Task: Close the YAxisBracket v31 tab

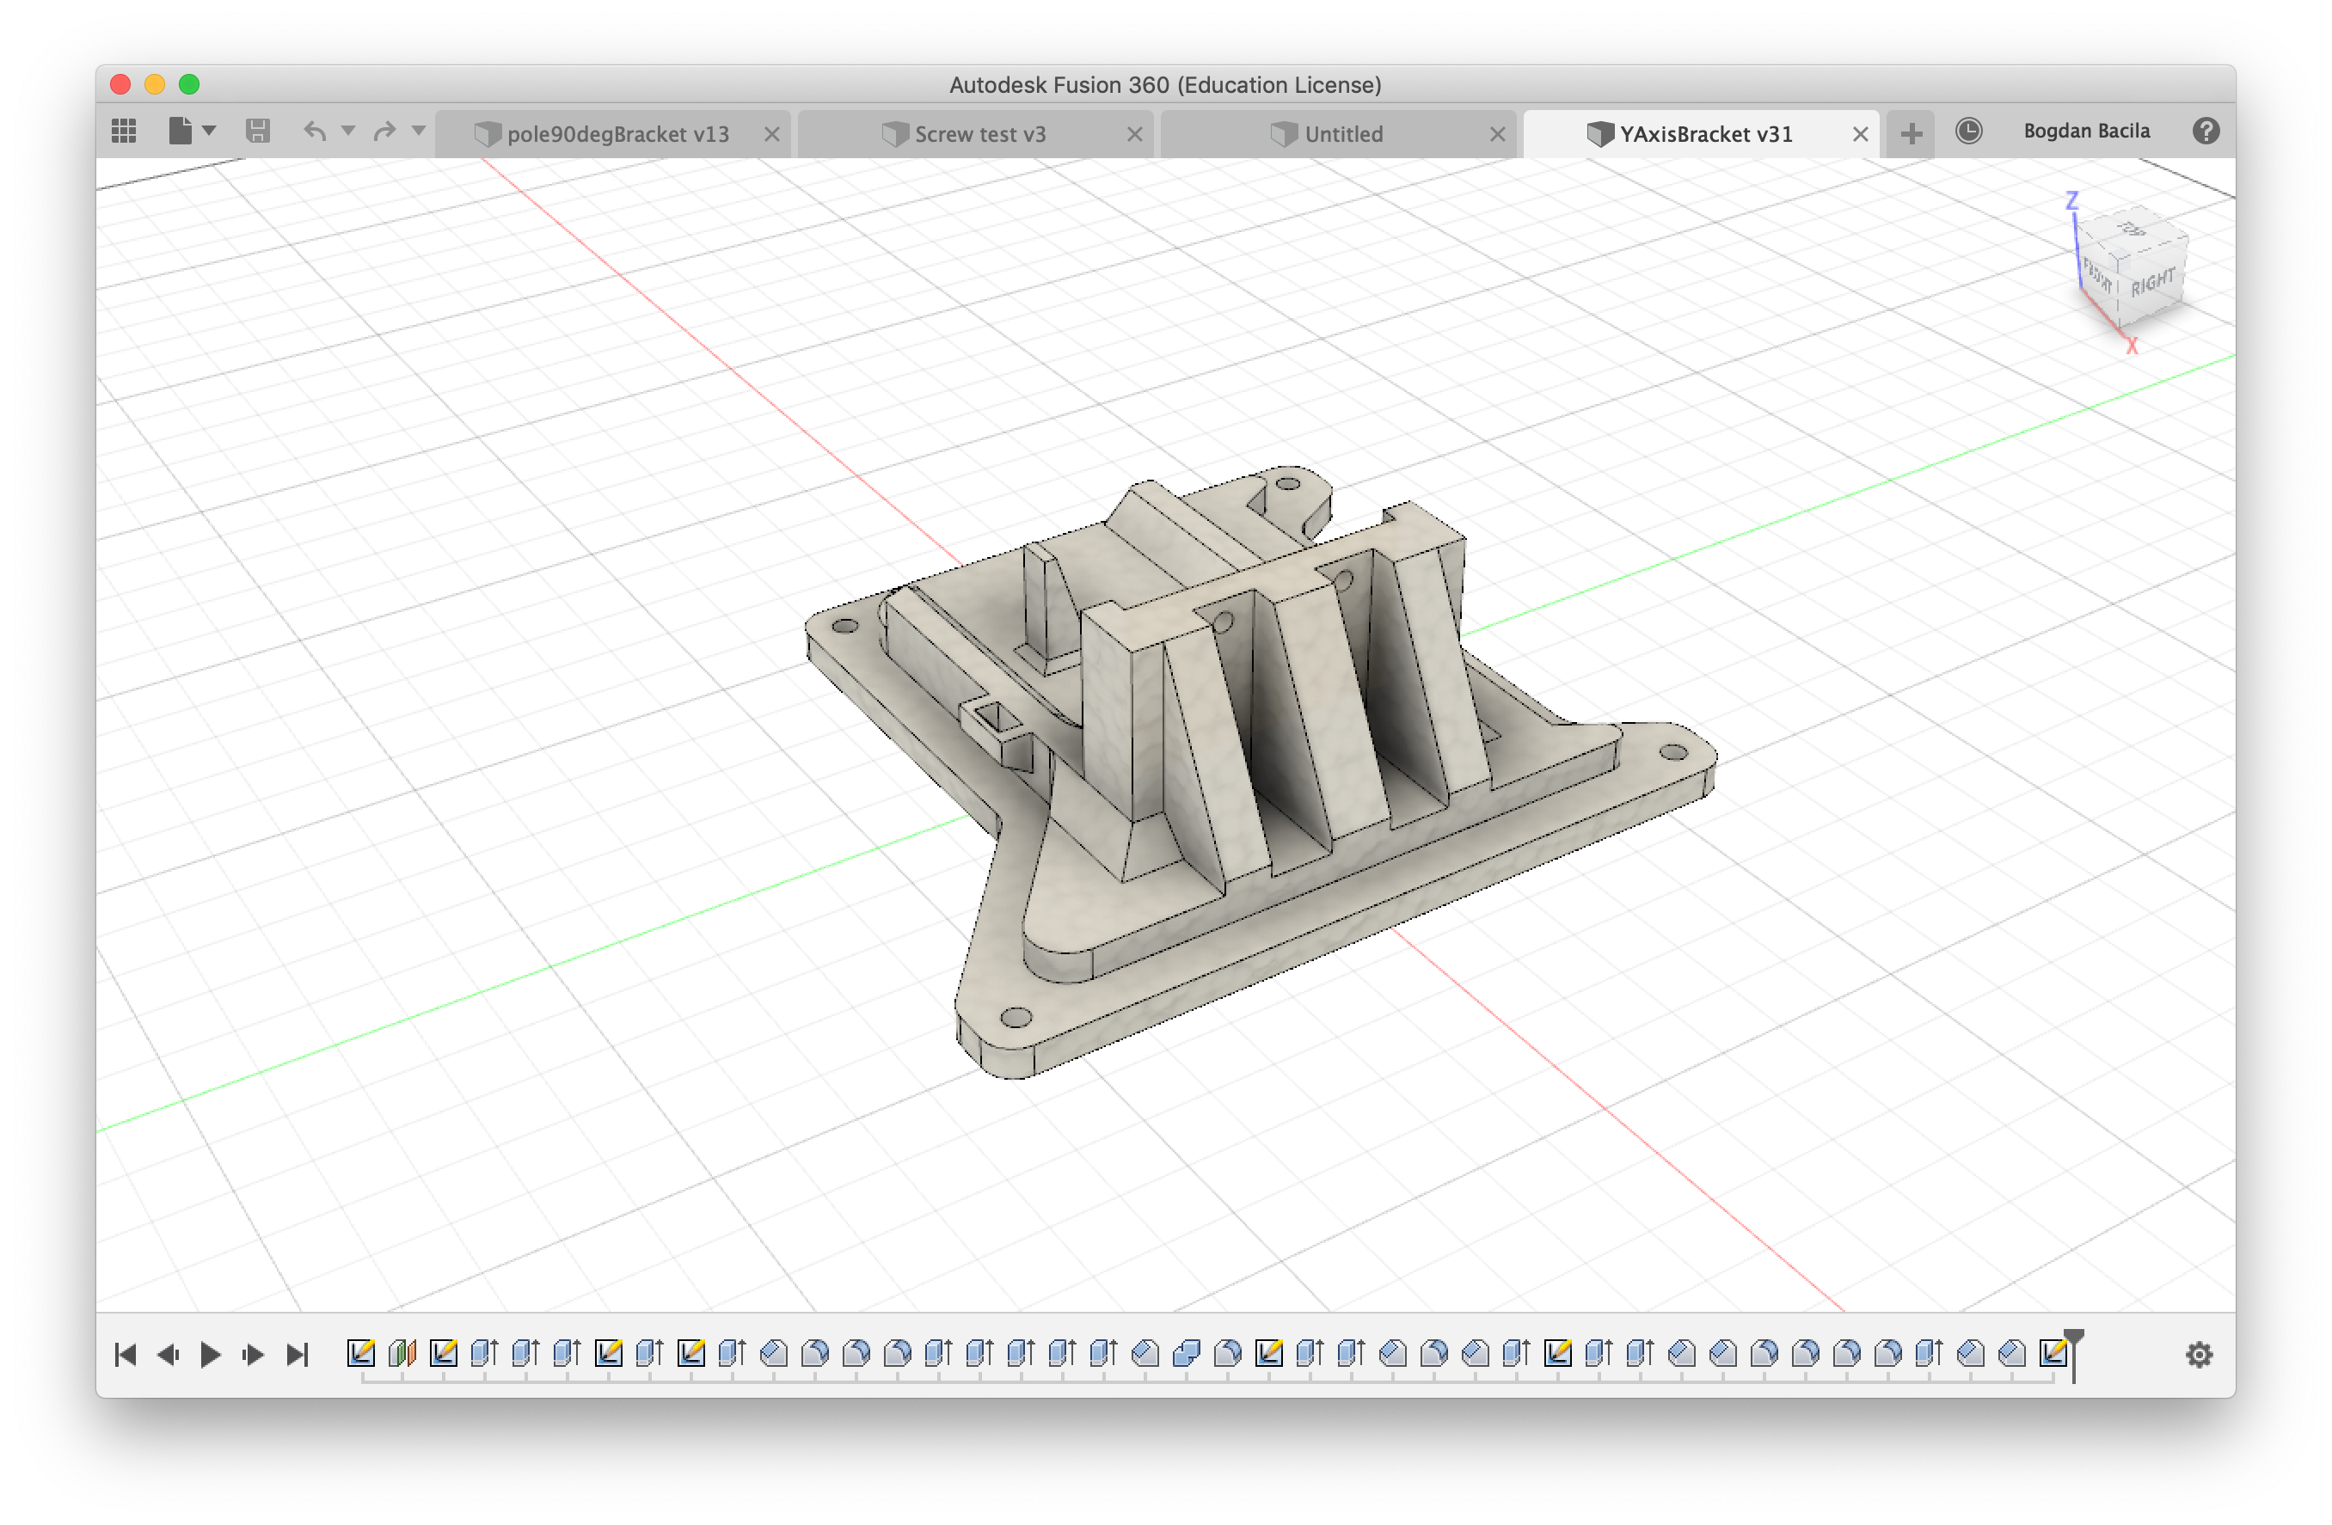Action: point(1860,134)
